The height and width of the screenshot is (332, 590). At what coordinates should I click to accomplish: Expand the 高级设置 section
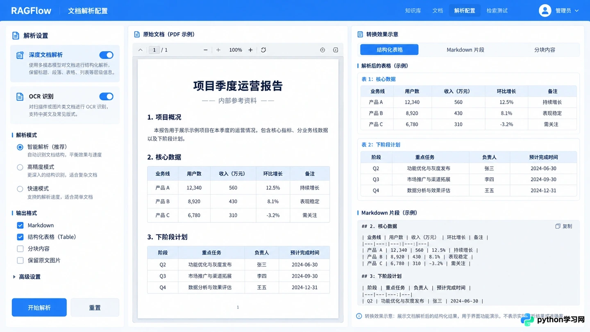click(x=27, y=277)
